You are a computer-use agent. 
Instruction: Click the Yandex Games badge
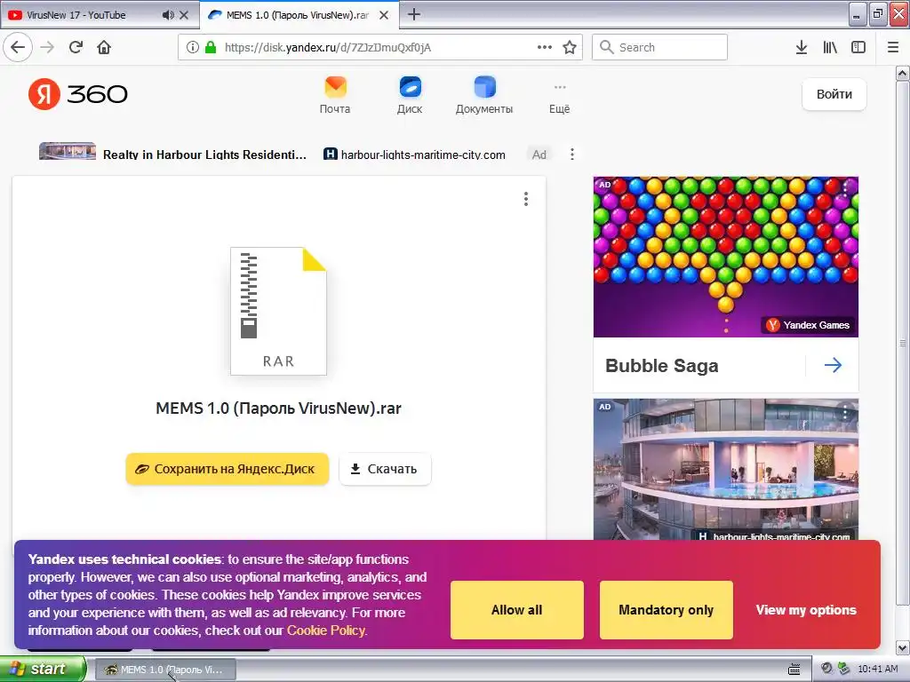808,325
